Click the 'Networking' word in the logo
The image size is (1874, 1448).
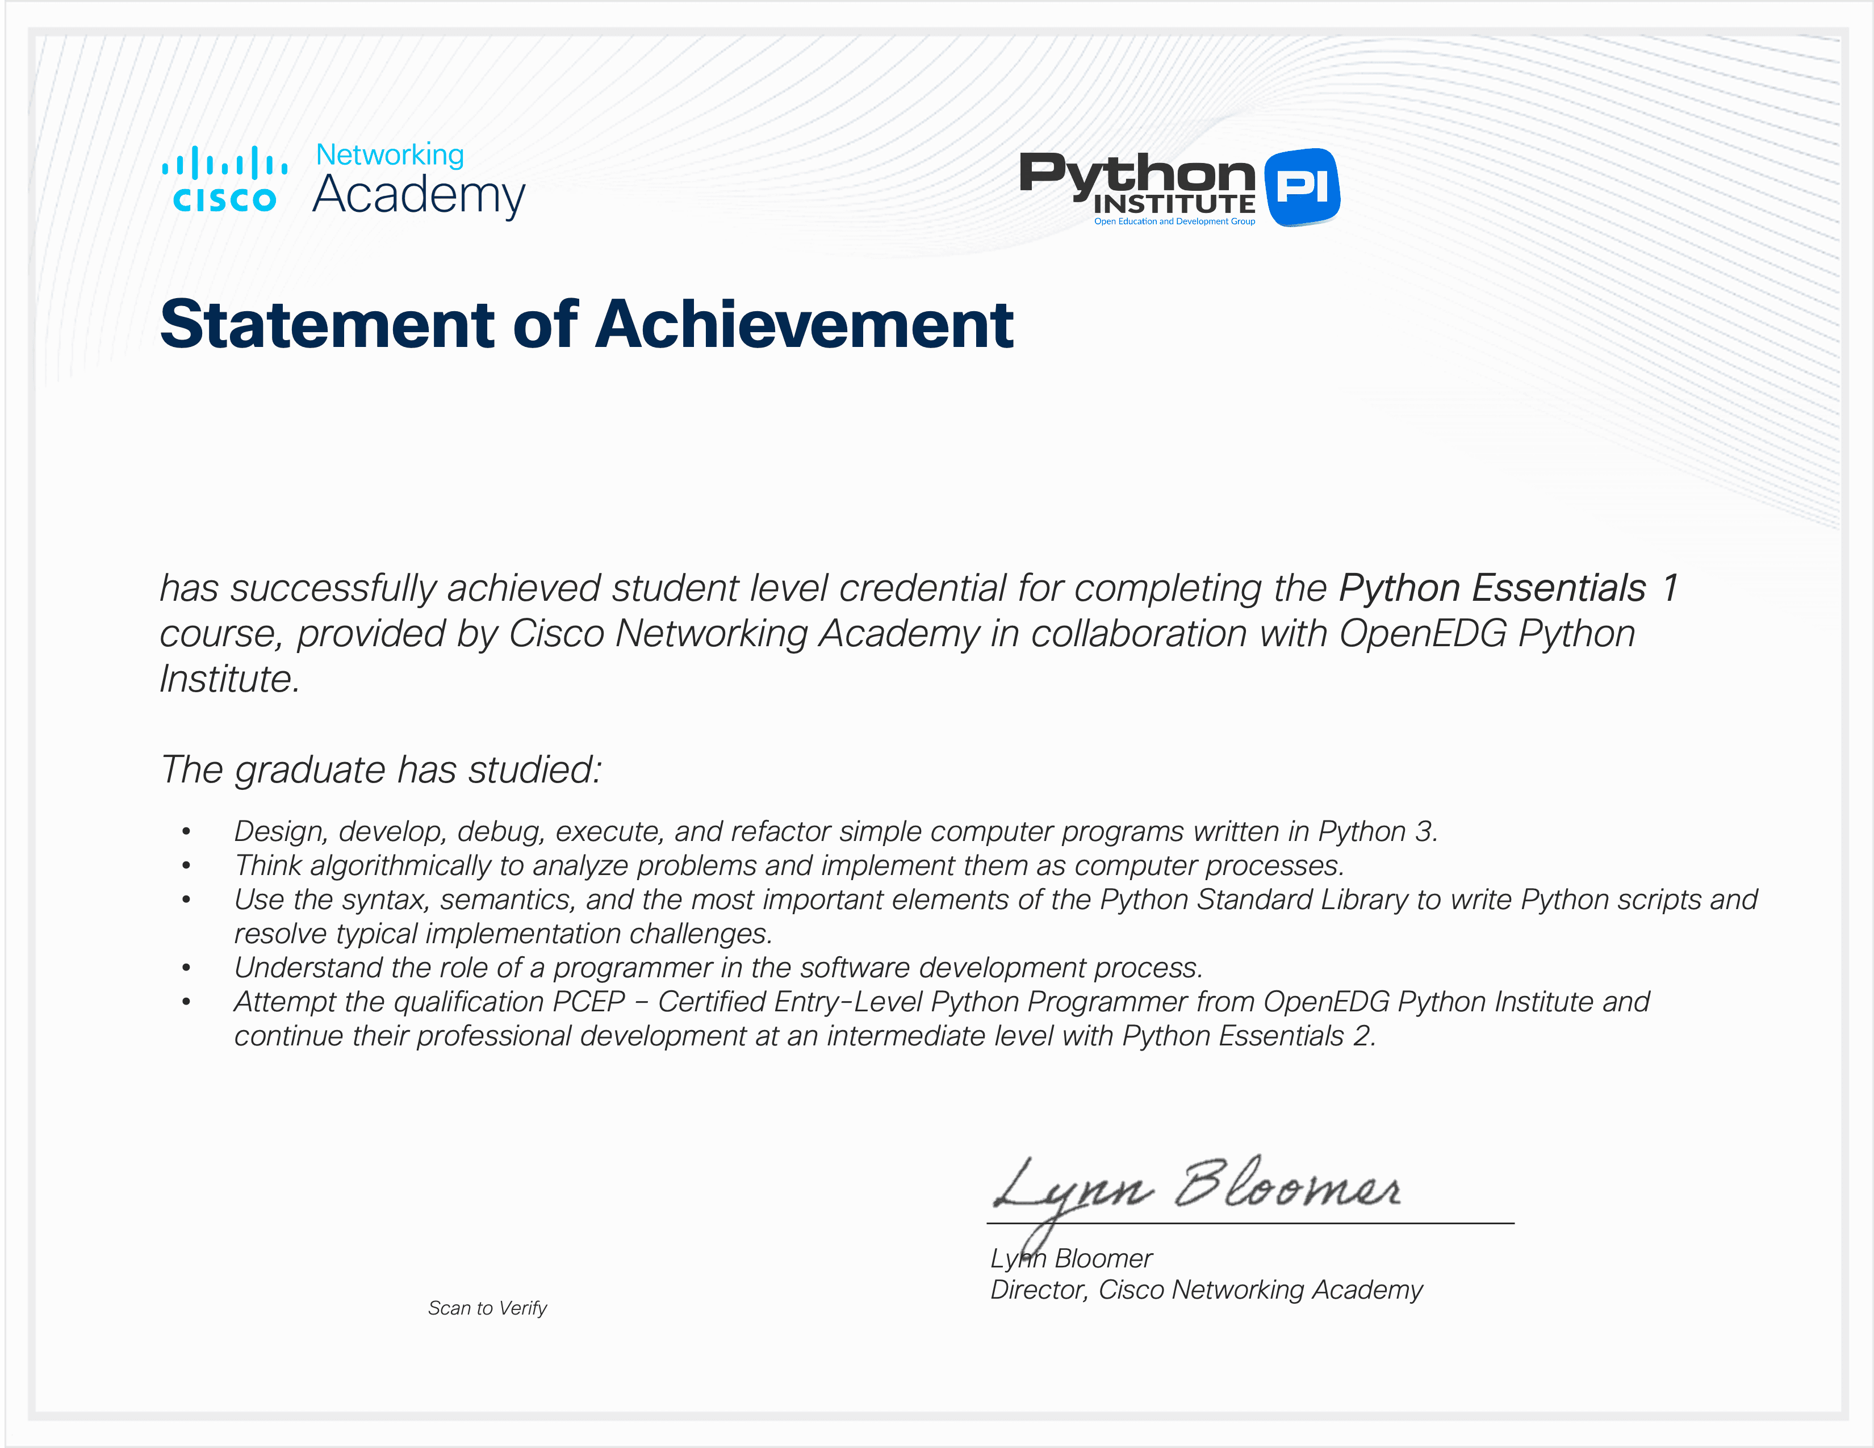pyautogui.click(x=391, y=154)
